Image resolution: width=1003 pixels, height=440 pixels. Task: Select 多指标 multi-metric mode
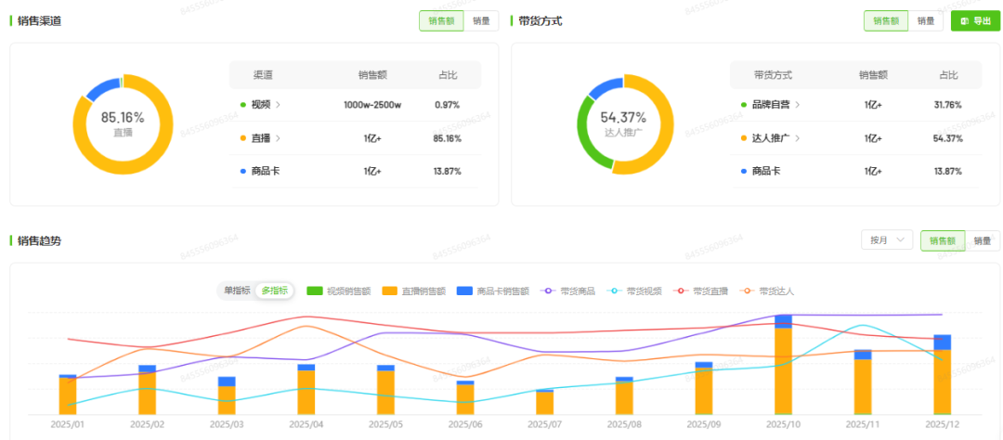pos(274,291)
